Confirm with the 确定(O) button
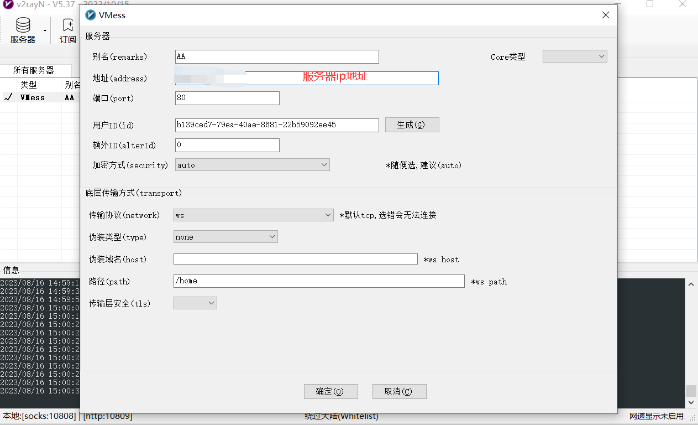 (x=331, y=391)
